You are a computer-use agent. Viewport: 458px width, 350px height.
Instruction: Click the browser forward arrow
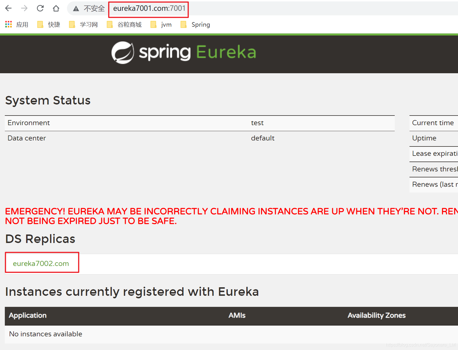point(24,8)
